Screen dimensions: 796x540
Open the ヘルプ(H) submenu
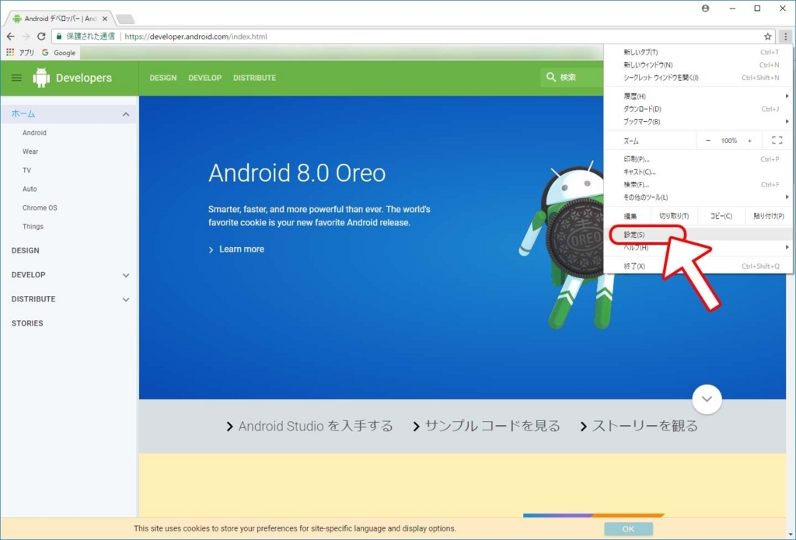click(699, 247)
